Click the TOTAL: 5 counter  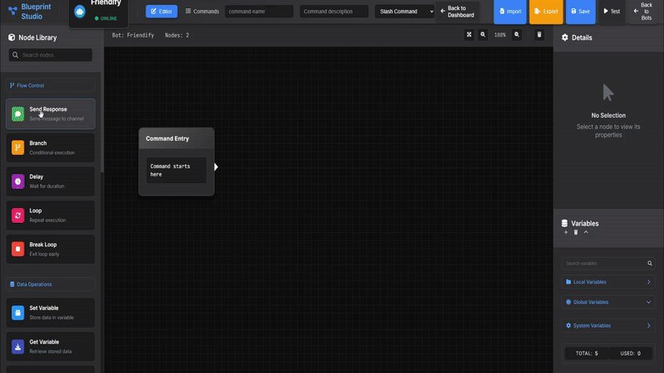coord(587,353)
